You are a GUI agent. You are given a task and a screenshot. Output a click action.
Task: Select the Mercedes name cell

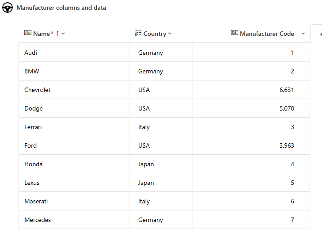38,220
